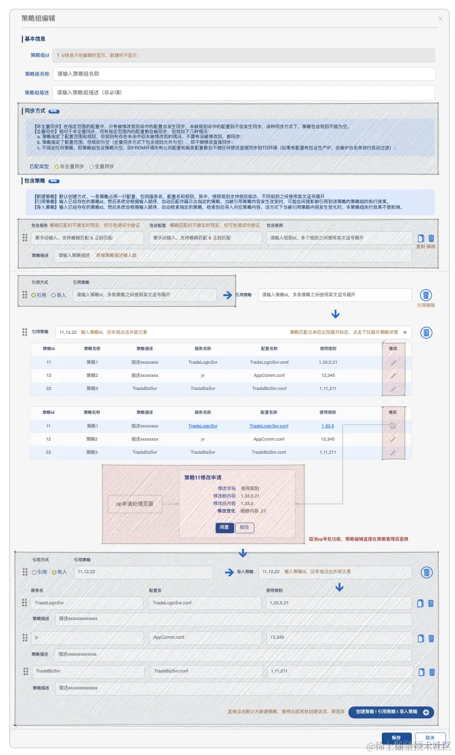
Task: Copy the TradeBizSvr.conf strategy row
Action: pyautogui.click(x=421, y=671)
